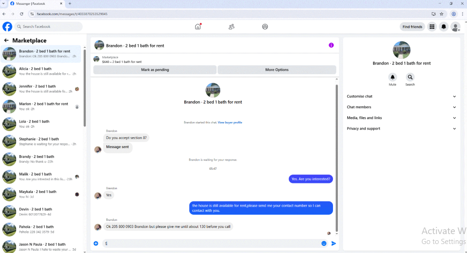The image size is (467, 253).
Task: Open the Groups icon in top navigation
Action: coord(265,27)
